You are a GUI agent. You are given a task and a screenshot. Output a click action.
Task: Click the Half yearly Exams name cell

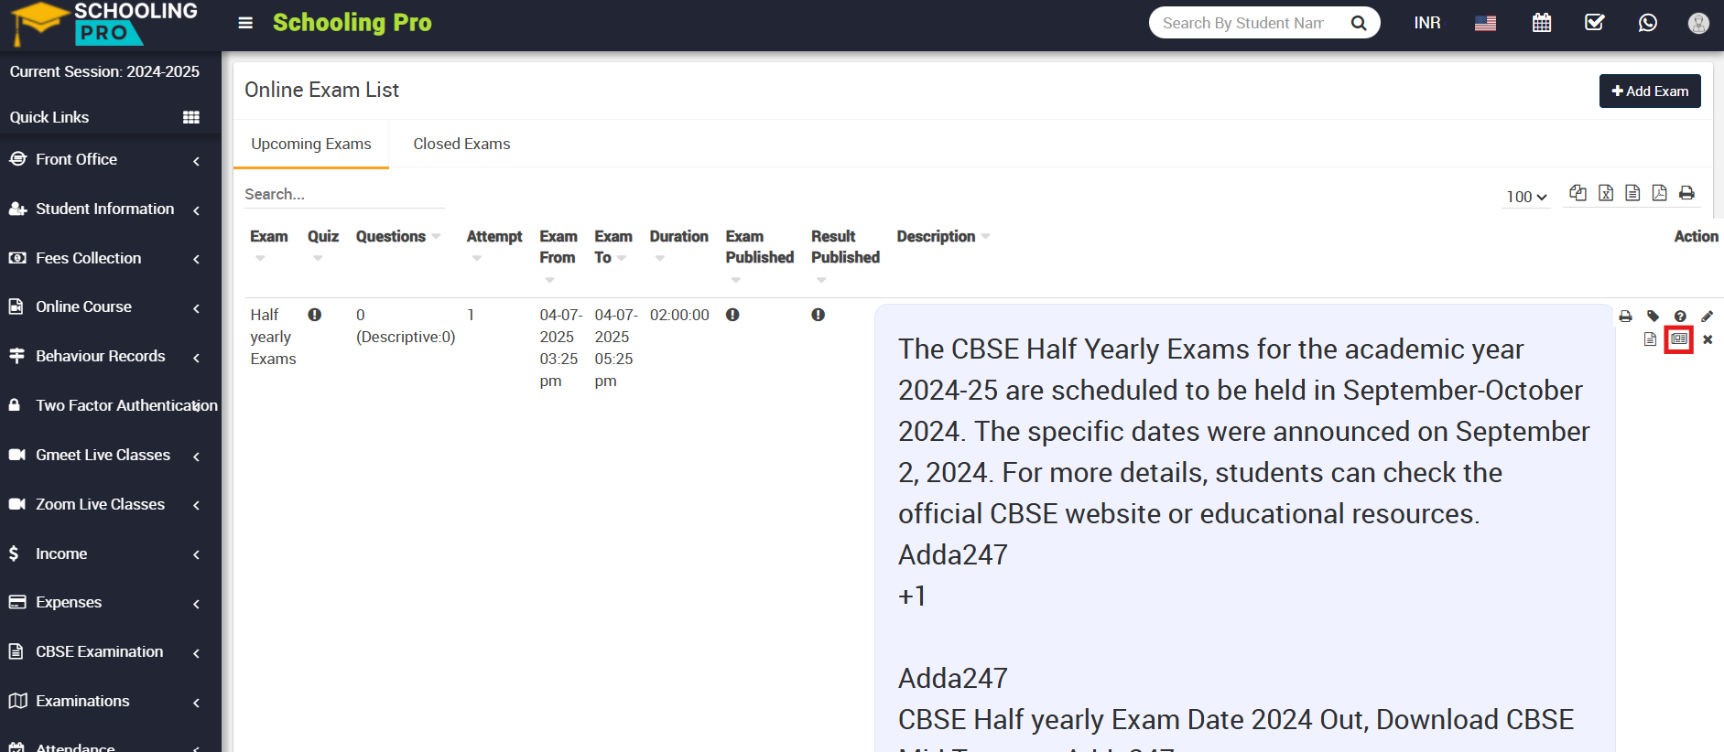pos(273,338)
